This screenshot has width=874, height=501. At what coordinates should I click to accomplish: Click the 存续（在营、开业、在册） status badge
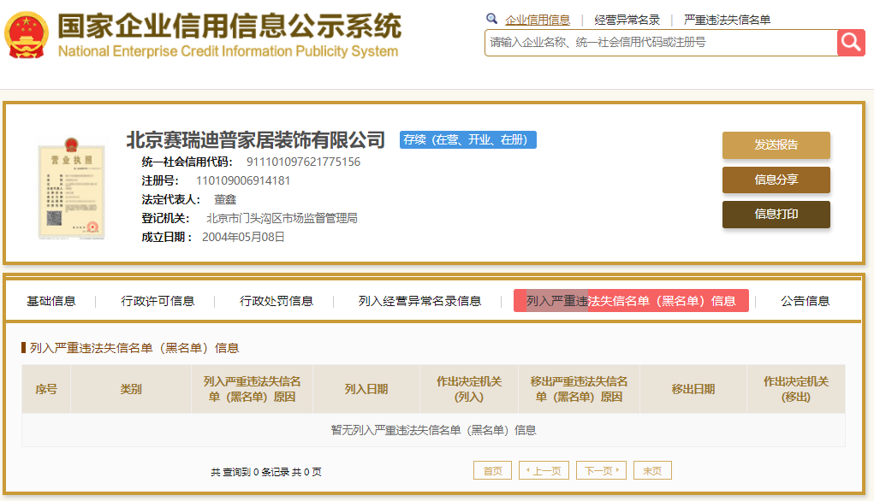point(468,139)
